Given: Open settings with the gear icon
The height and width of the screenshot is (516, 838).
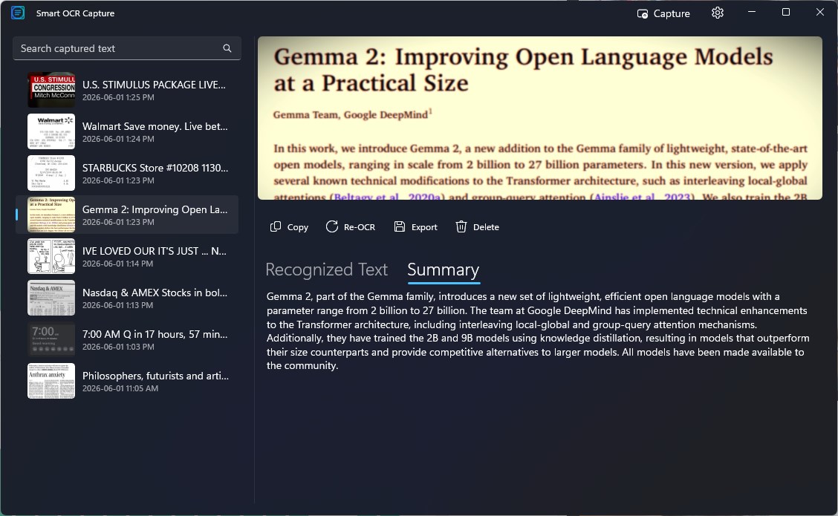Looking at the screenshot, I should (x=717, y=13).
